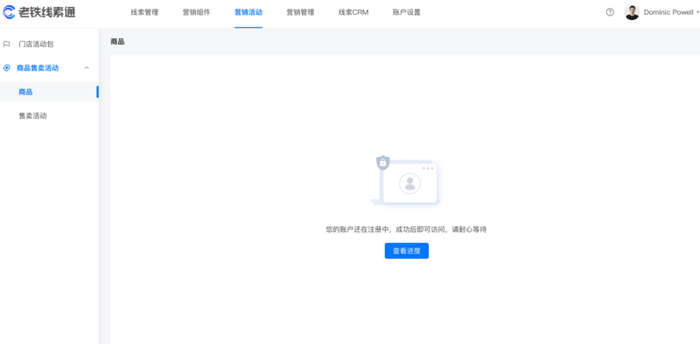The height and width of the screenshot is (344, 700).
Task: Click Dominic Powell's avatar photo
Action: 632,12
